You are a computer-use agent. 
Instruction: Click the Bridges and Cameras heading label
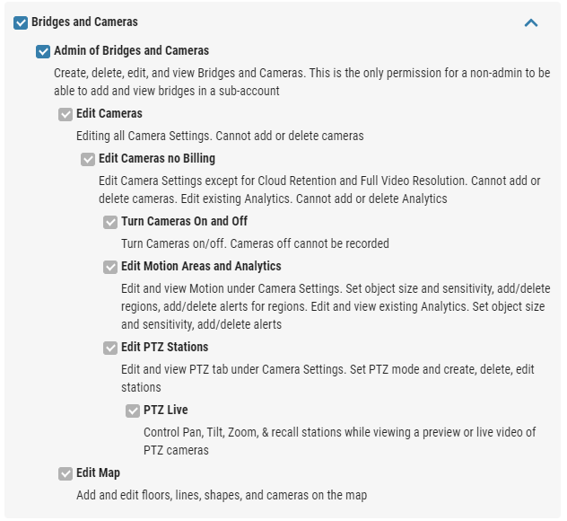(x=84, y=22)
